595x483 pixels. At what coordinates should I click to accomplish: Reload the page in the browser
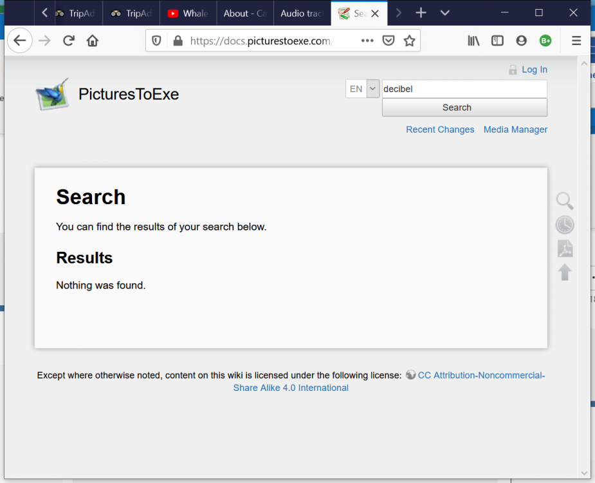click(x=68, y=41)
